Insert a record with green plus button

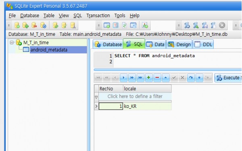[x=149, y=78]
